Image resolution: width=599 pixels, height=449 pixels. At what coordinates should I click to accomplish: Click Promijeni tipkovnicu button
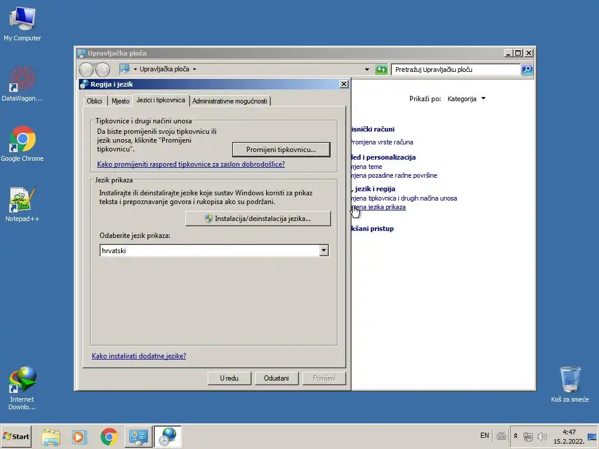(x=281, y=150)
